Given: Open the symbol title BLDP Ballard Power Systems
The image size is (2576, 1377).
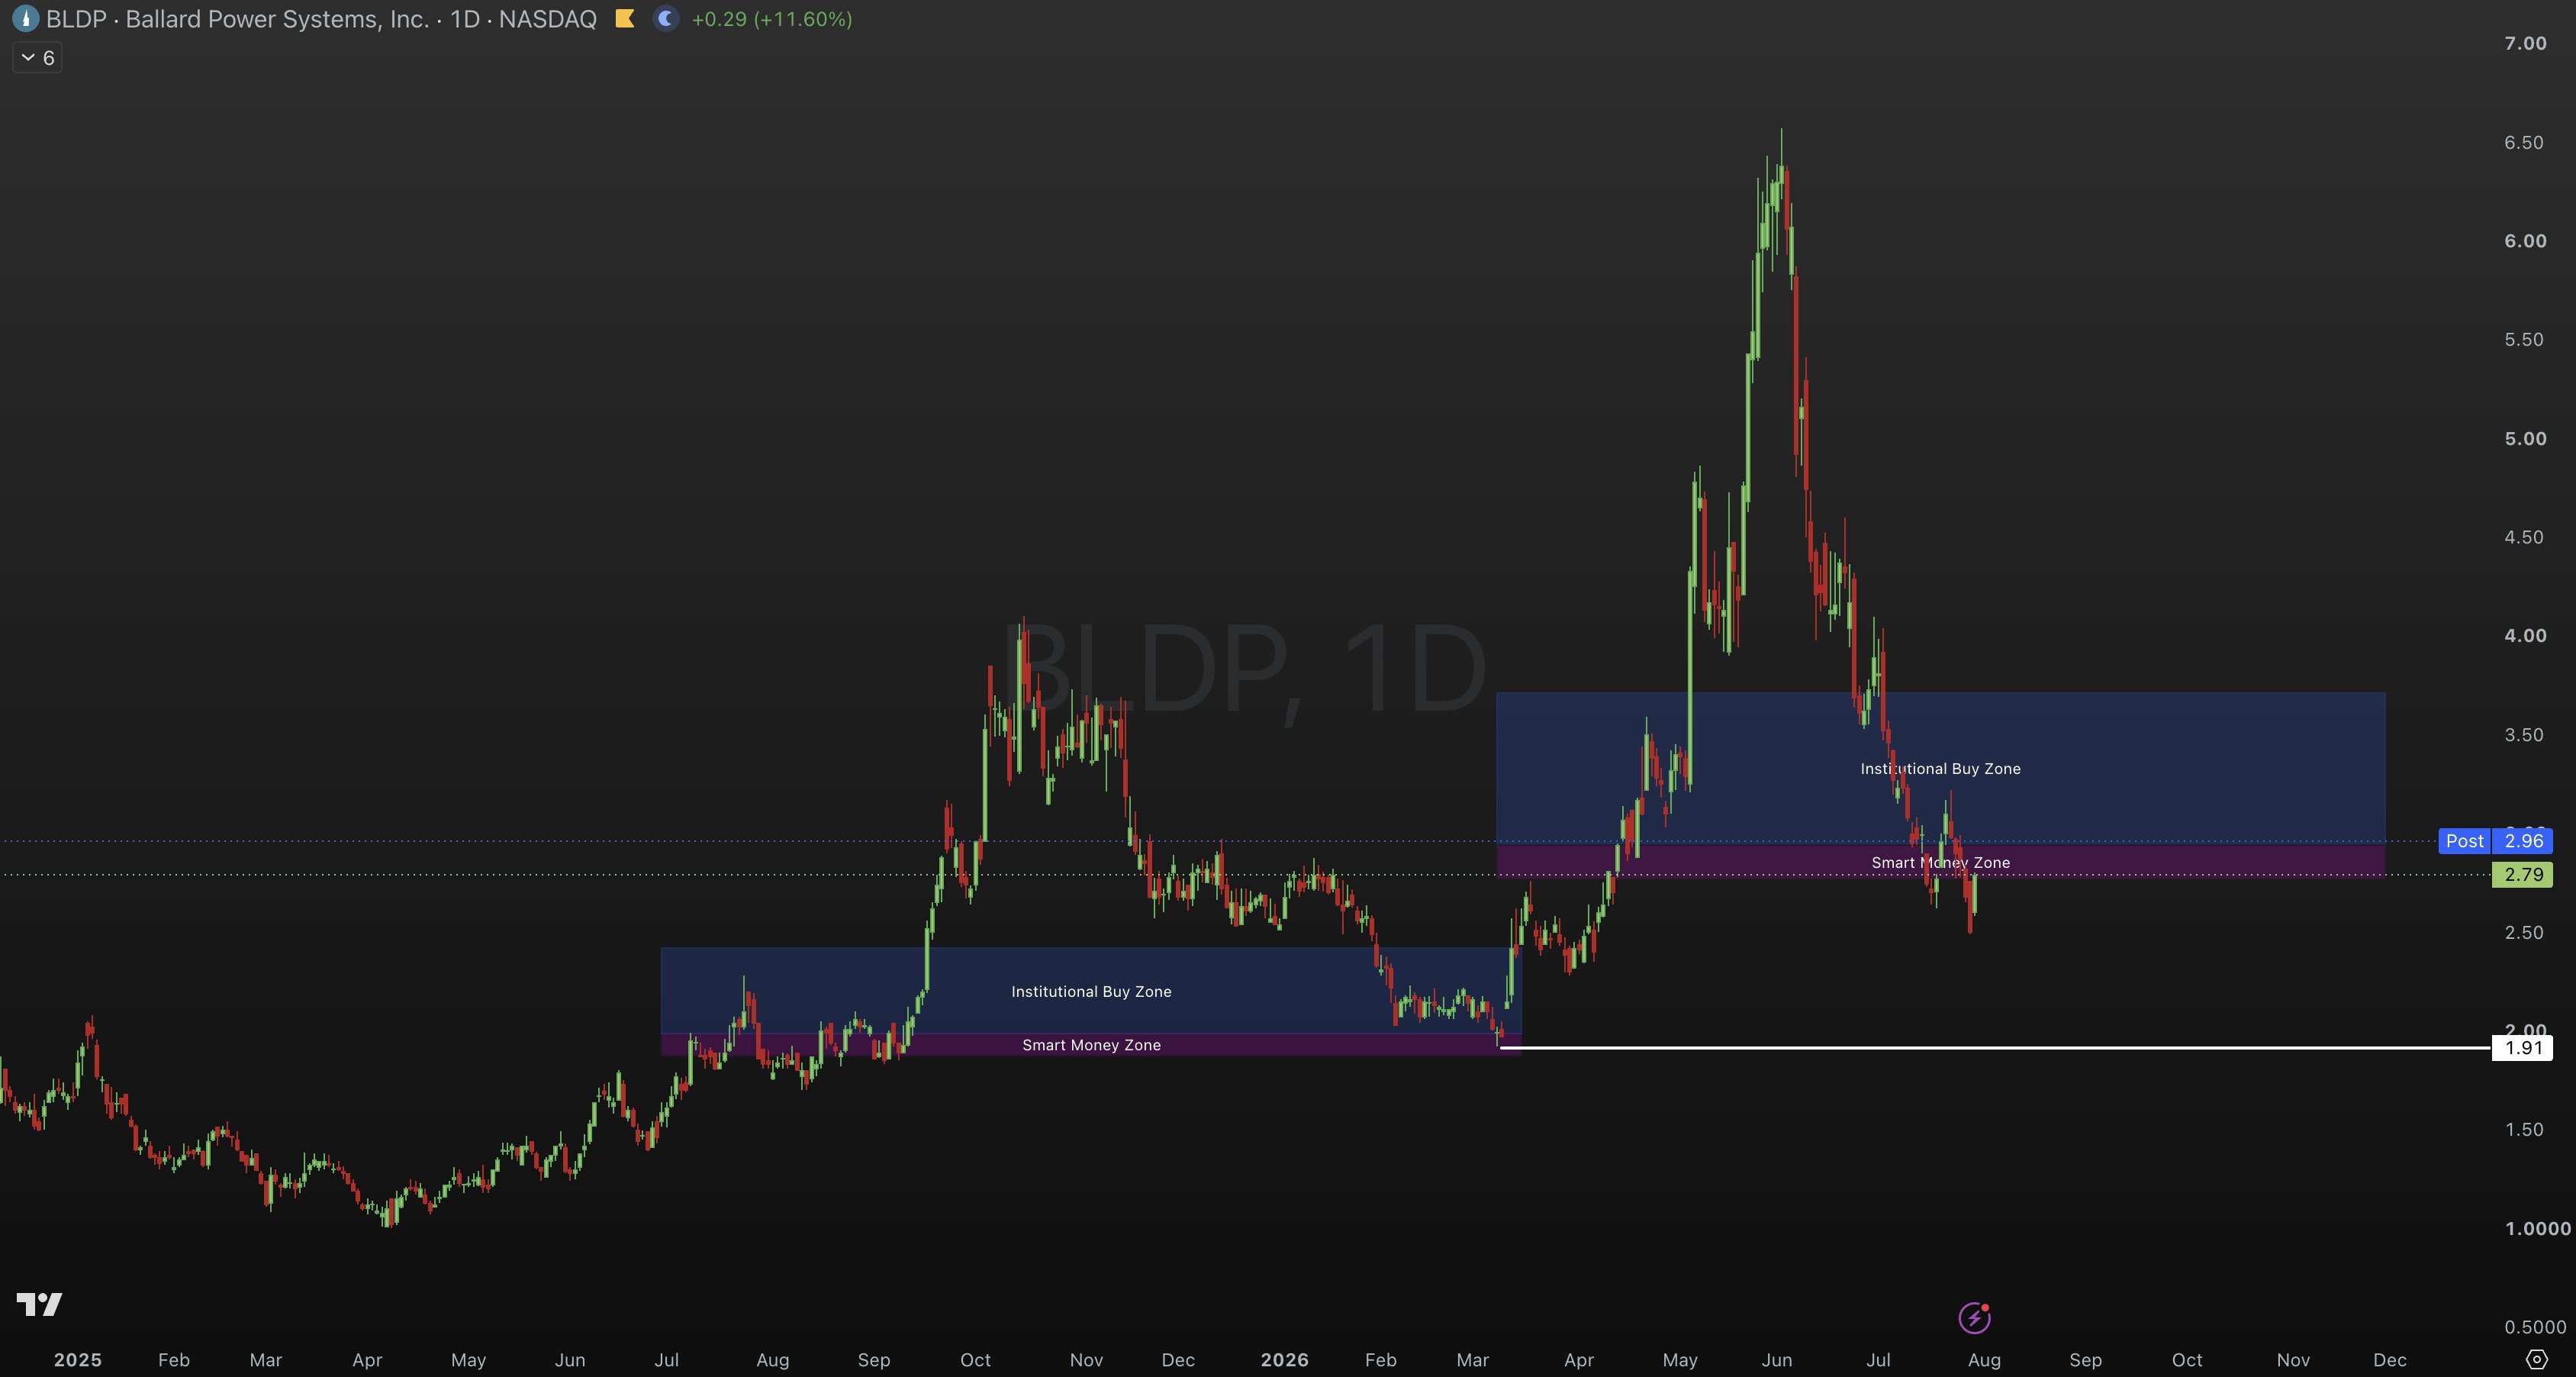Looking at the screenshot, I should click(x=321, y=19).
